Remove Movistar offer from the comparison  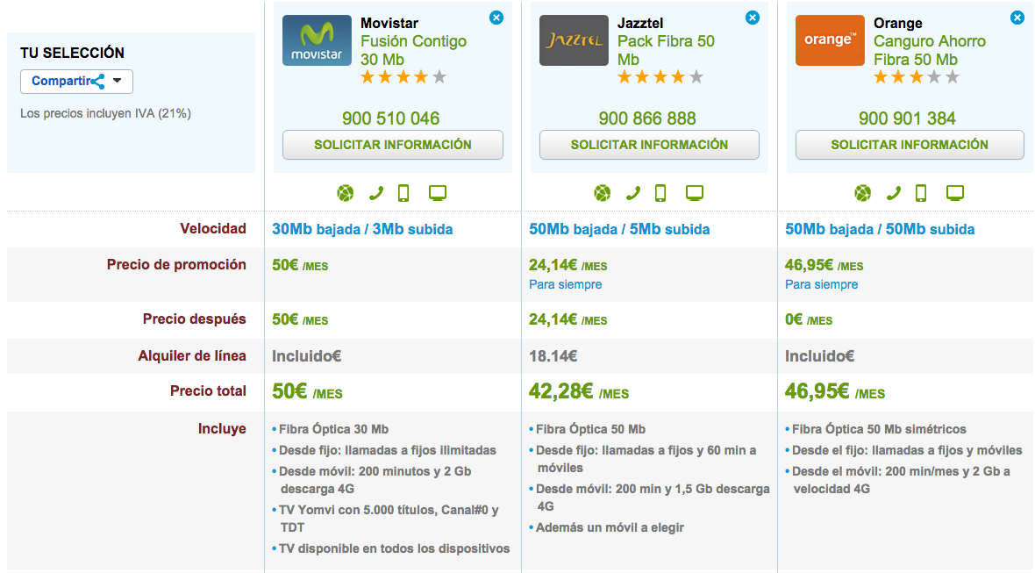click(x=496, y=18)
